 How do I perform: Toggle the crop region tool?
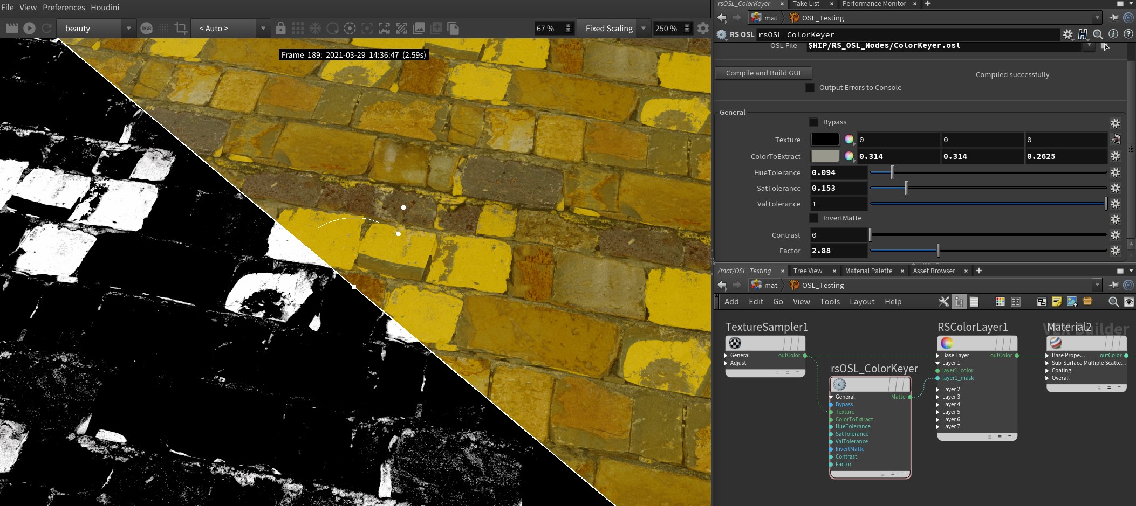181,28
